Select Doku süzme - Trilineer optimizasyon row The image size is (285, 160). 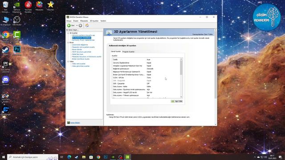pyautogui.click(x=147, y=96)
